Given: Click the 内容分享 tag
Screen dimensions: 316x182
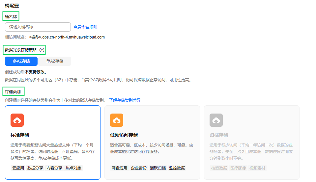Looking at the screenshot, I should point(54,168).
